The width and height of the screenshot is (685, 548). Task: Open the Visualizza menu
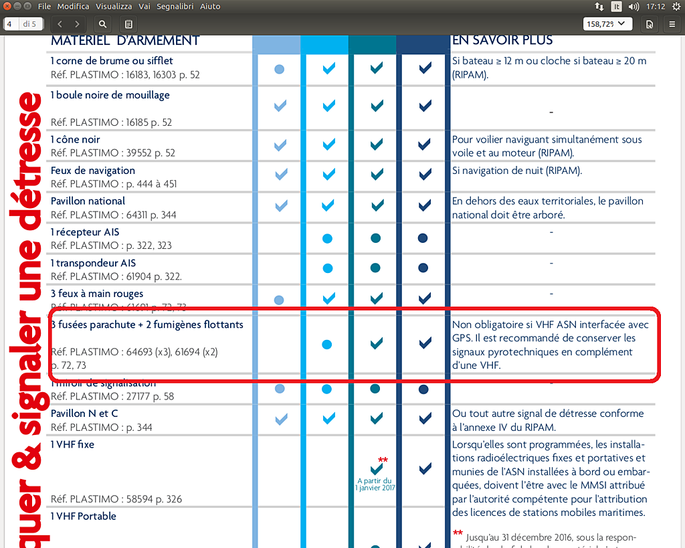point(114,7)
